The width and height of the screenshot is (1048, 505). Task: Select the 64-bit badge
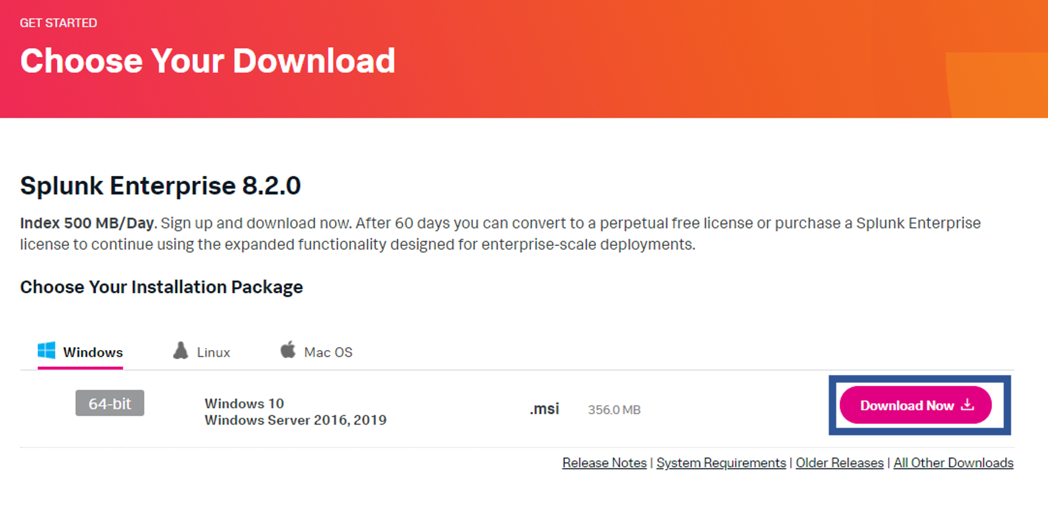coord(110,403)
